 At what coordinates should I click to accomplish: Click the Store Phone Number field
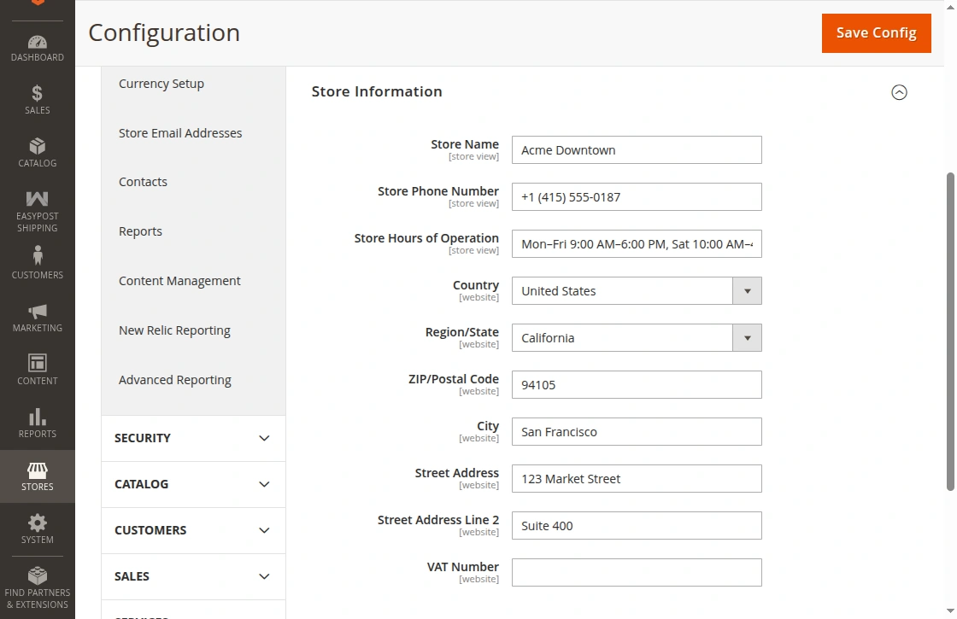(x=637, y=197)
